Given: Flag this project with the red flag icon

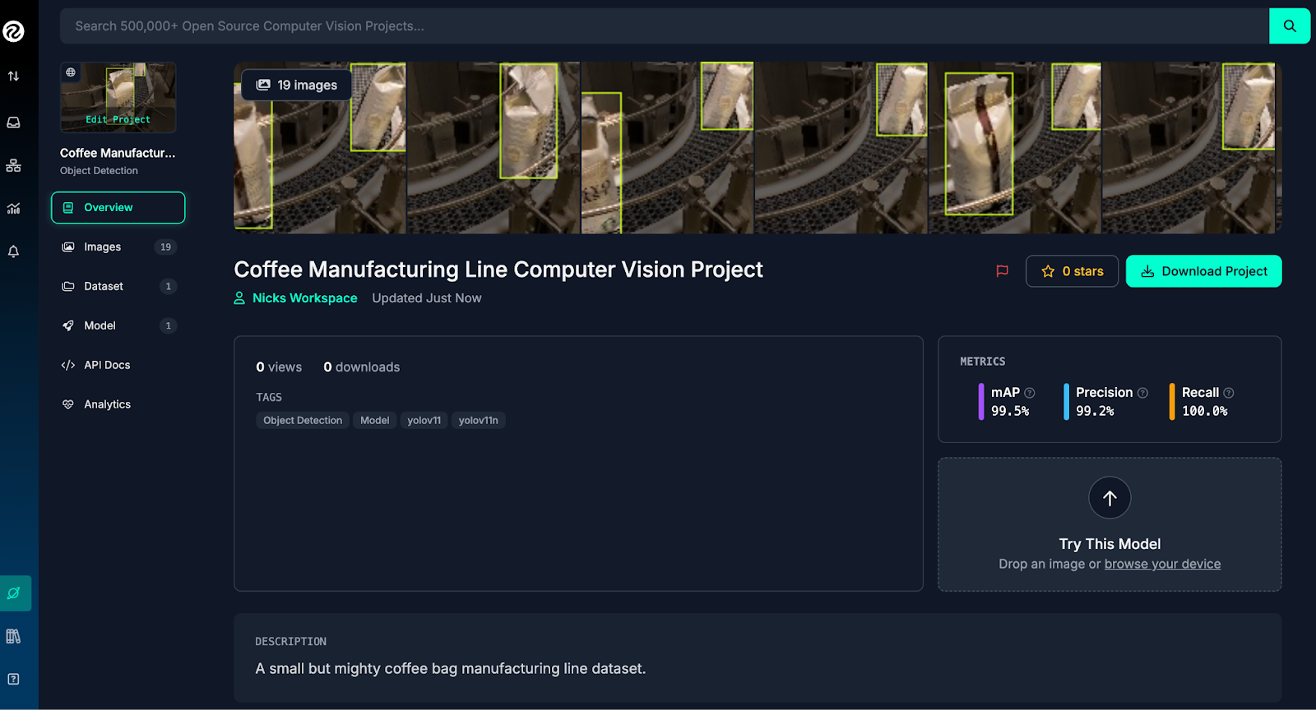Looking at the screenshot, I should (x=1002, y=271).
